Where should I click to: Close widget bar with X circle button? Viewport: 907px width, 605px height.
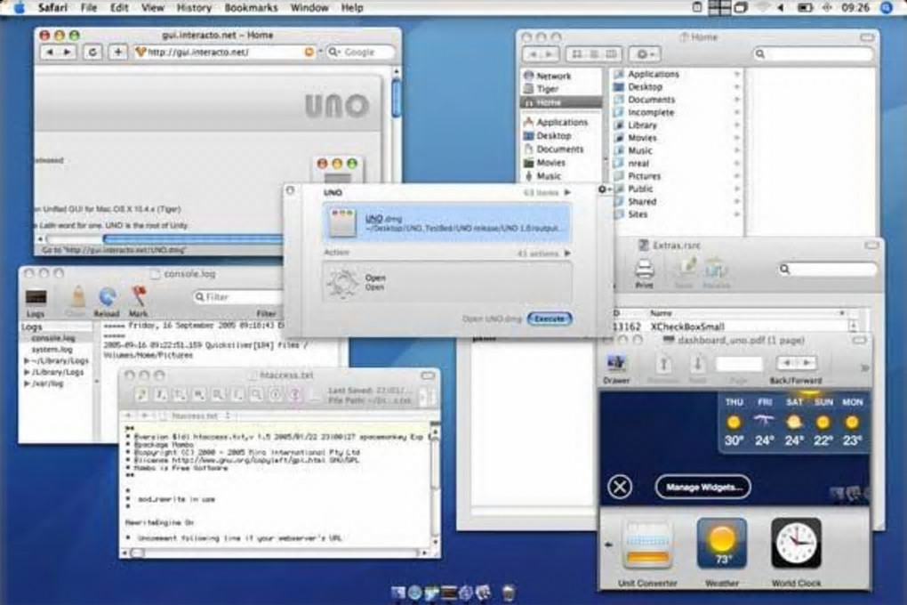coord(620,487)
